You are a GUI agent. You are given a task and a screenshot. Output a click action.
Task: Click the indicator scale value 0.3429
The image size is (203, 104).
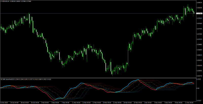tap(199, 79)
